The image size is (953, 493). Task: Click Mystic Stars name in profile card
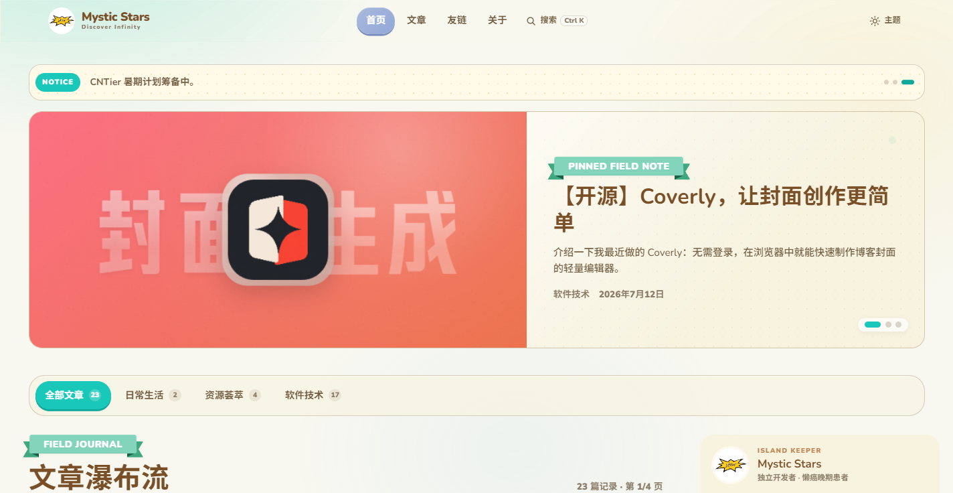pos(789,464)
